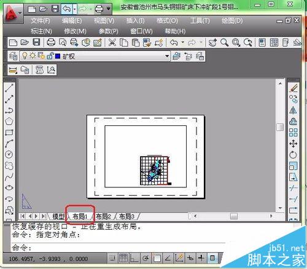Open the 标注(N) menu

[x=41, y=31]
